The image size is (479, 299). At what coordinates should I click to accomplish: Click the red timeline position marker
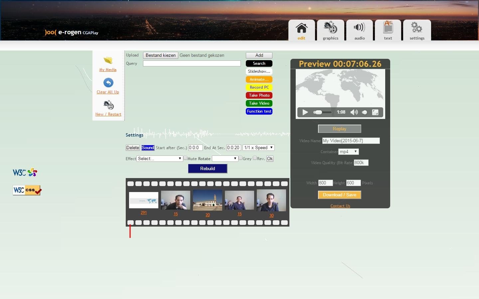point(130,231)
